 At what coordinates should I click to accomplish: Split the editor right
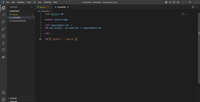(193, 7)
